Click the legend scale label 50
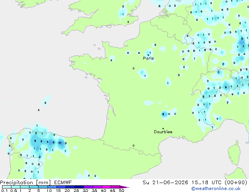The height and width of the screenshot is (192, 249). 121,190
